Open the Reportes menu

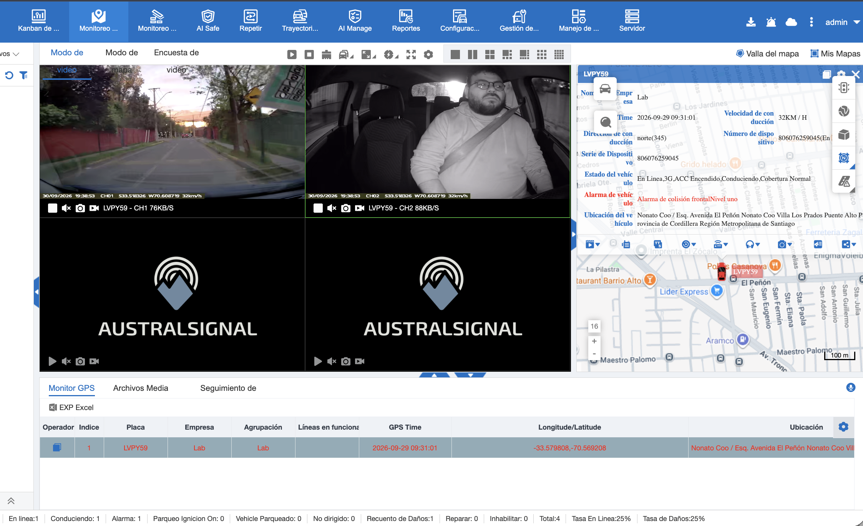(x=406, y=21)
